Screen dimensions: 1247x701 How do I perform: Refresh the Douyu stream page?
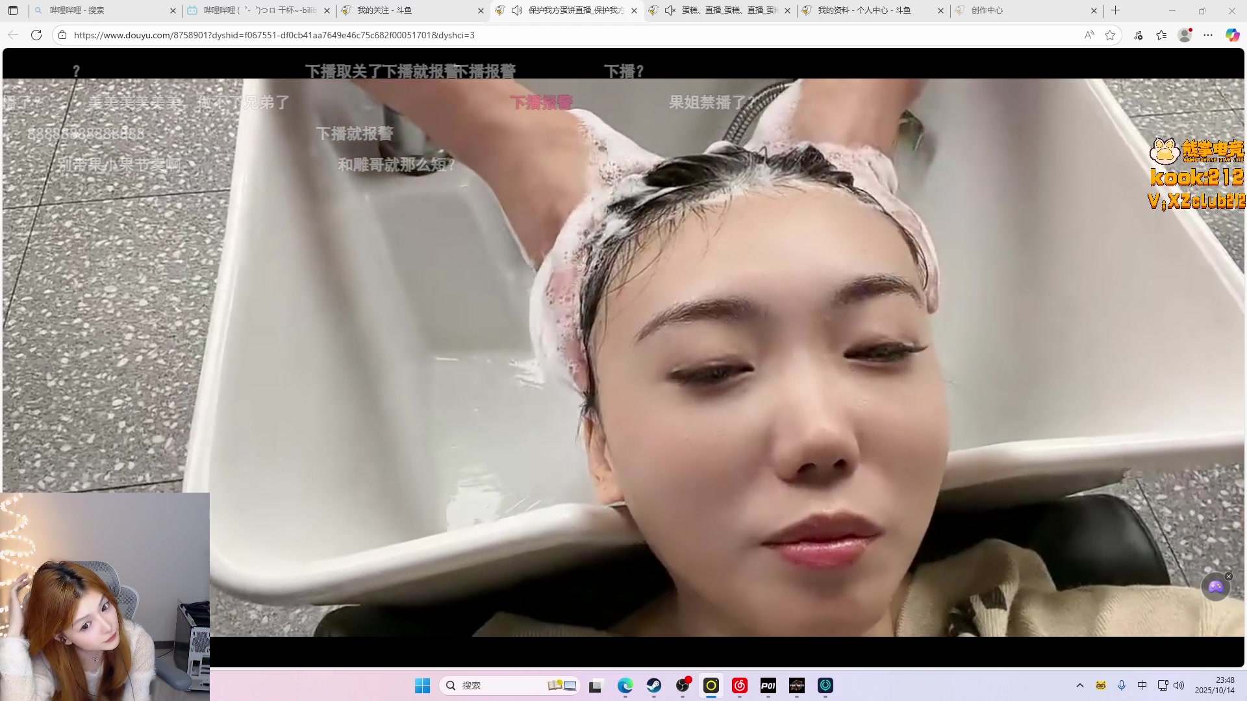pos(36,35)
